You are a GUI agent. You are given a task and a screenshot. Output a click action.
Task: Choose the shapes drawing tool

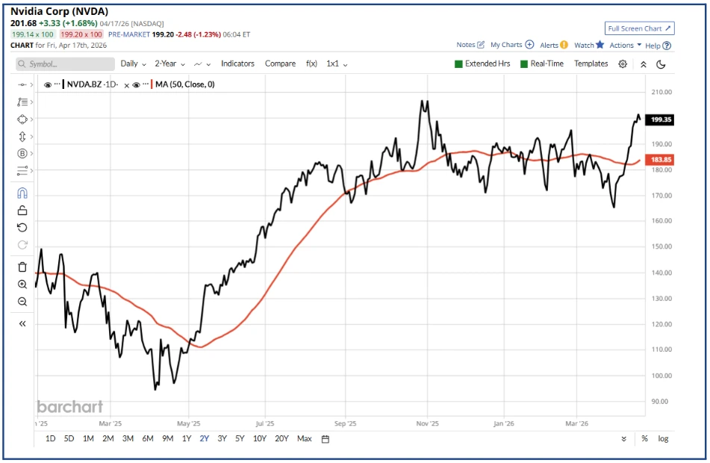[22, 119]
